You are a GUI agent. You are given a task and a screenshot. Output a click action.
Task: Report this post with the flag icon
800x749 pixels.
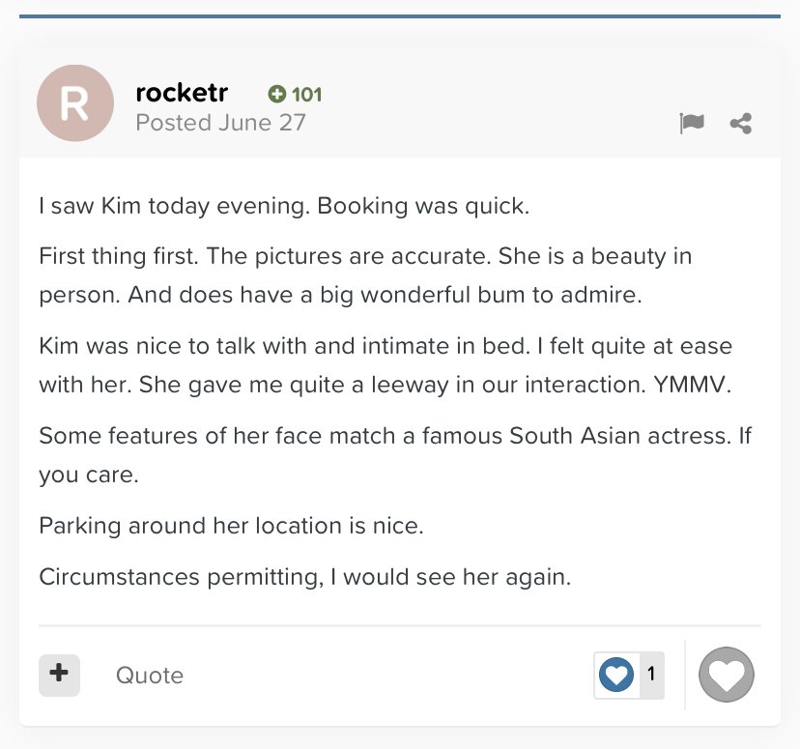click(x=692, y=123)
